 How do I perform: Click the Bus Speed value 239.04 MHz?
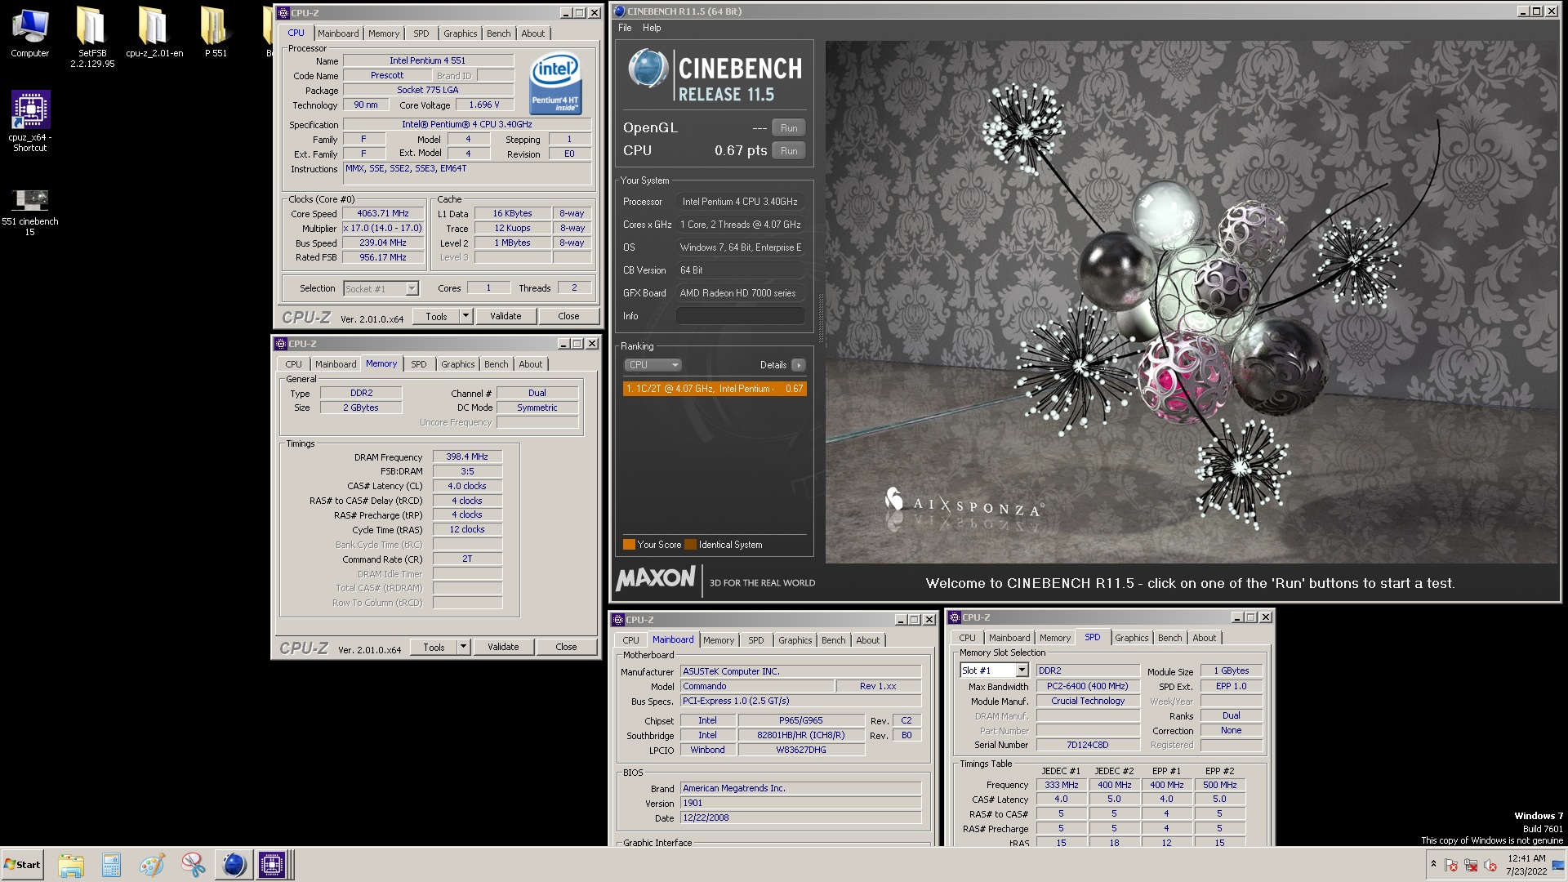point(382,243)
